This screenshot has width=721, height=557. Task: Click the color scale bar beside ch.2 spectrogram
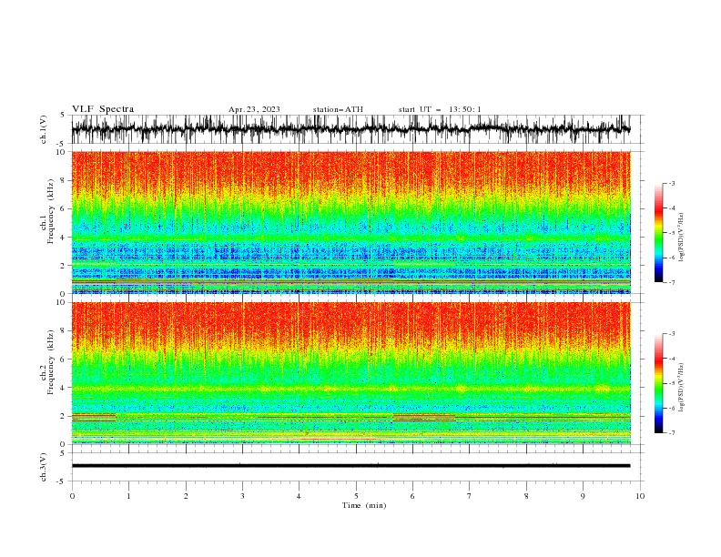click(659, 383)
